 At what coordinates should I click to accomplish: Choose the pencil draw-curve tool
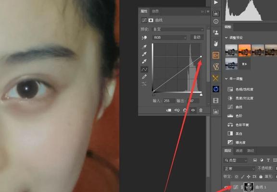144,77
